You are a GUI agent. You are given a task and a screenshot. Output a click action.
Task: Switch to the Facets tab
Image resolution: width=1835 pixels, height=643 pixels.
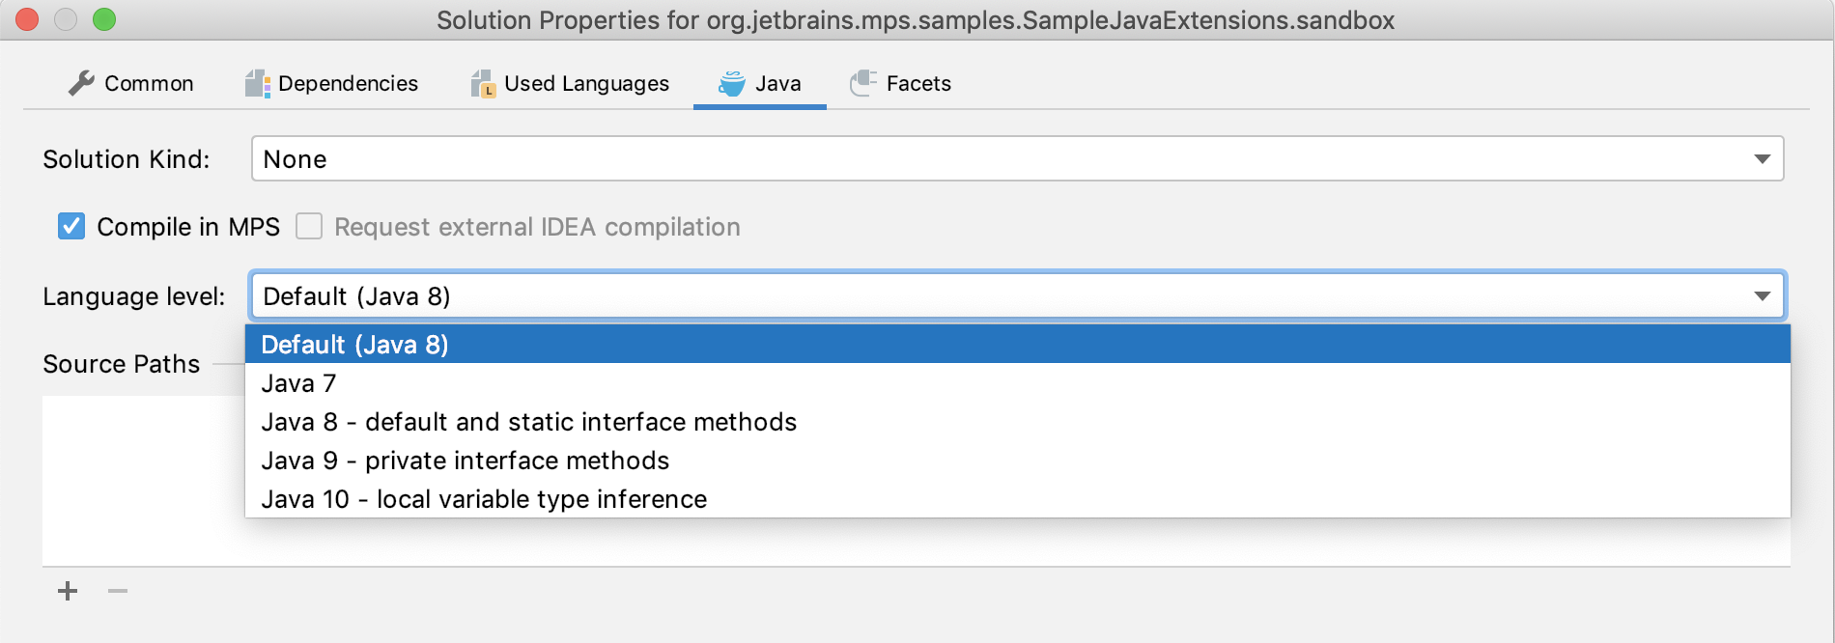point(917,83)
